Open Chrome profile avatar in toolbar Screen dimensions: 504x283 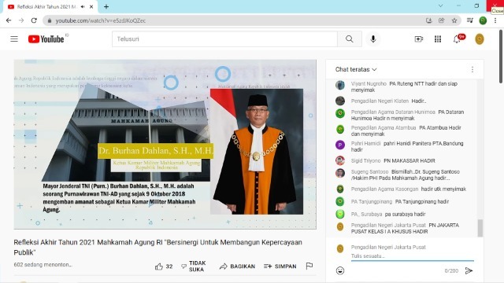click(483, 20)
